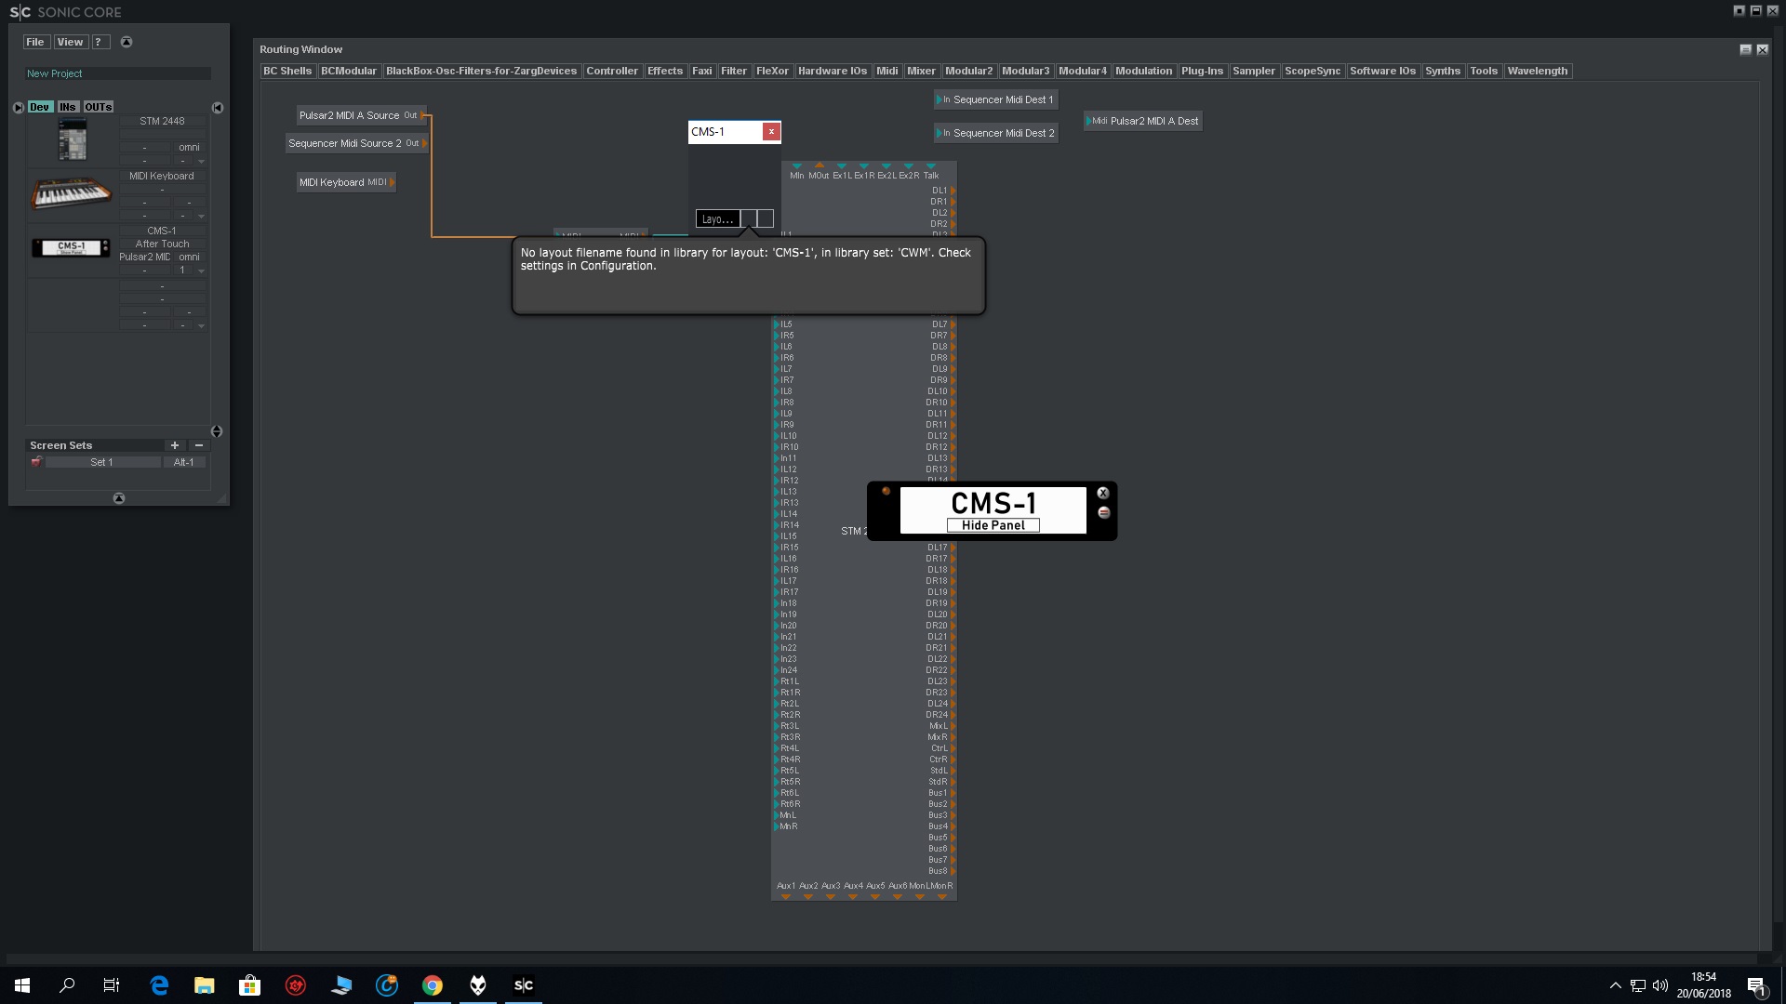Add a new screen set with plus button

point(174,445)
